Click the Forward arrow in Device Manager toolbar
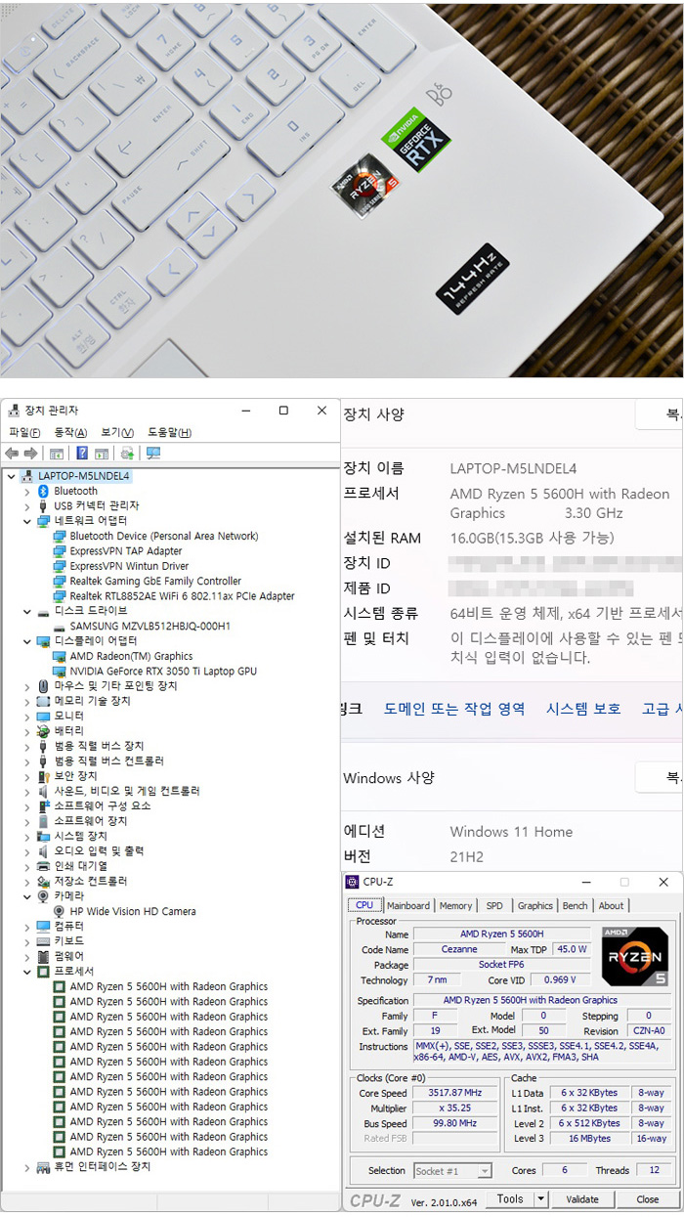 point(30,454)
